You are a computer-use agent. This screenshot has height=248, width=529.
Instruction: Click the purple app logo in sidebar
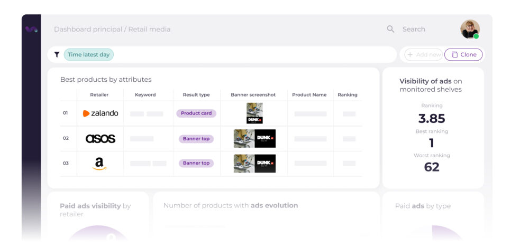[x=31, y=30]
